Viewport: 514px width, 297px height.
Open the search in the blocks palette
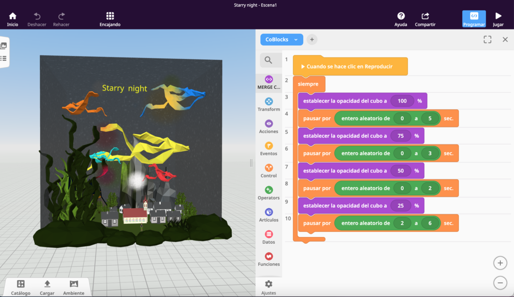click(x=268, y=60)
